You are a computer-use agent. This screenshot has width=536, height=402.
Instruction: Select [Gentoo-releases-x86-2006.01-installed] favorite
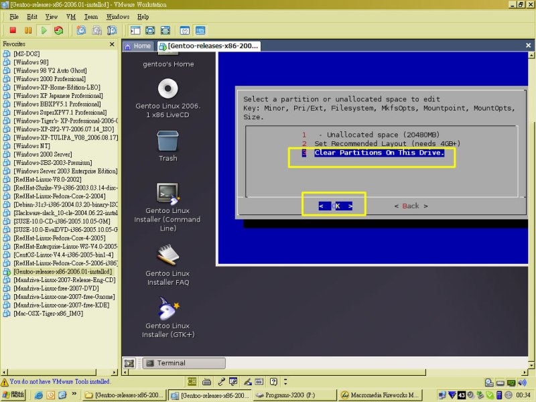coord(62,271)
